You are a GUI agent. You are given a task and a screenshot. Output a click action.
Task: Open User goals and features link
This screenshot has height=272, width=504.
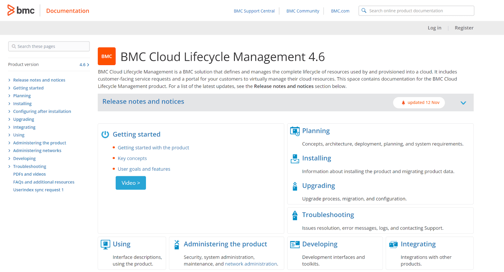click(144, 169)
